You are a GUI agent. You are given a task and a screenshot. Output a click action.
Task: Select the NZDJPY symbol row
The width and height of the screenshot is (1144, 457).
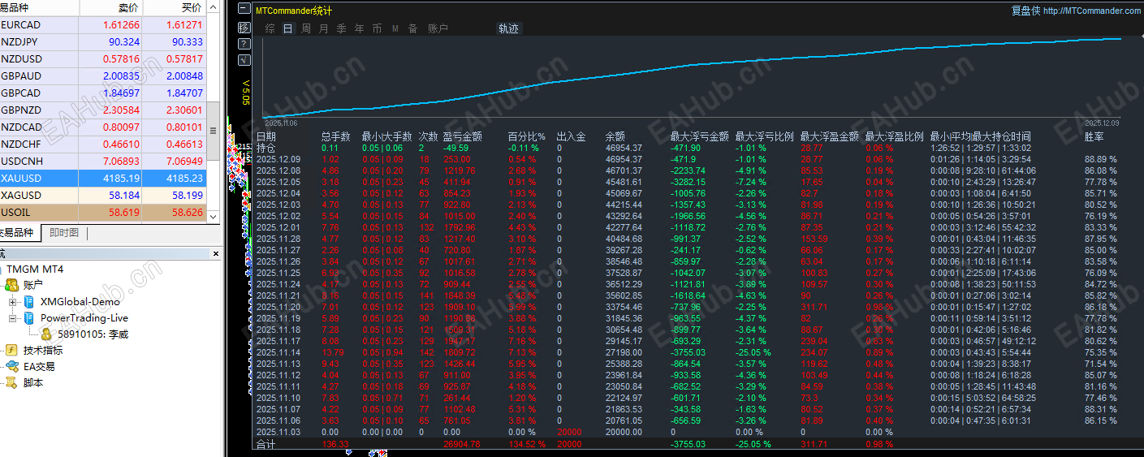(103, 42)
